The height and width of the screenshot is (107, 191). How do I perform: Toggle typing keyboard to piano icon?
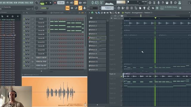click(x=67, y=8)
